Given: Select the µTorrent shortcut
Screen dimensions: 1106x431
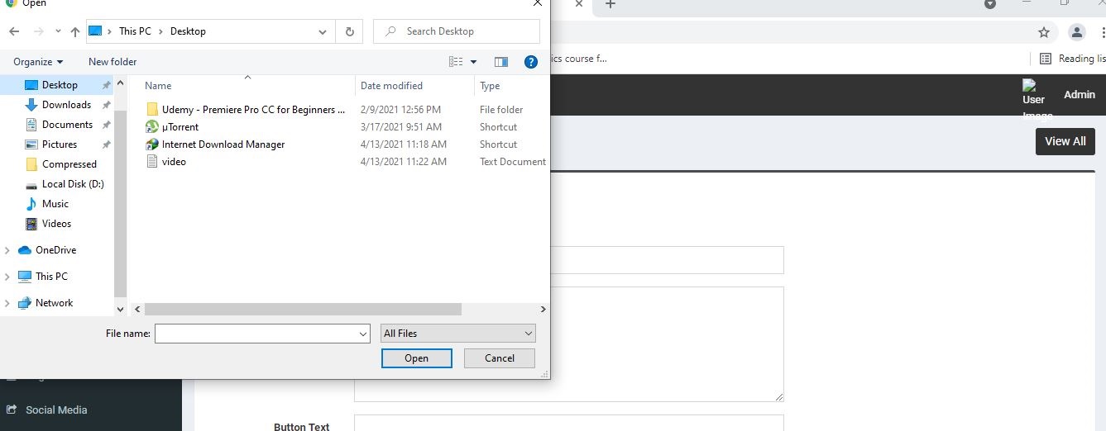Looking at the screenshot, I should (x=180, y=127).
